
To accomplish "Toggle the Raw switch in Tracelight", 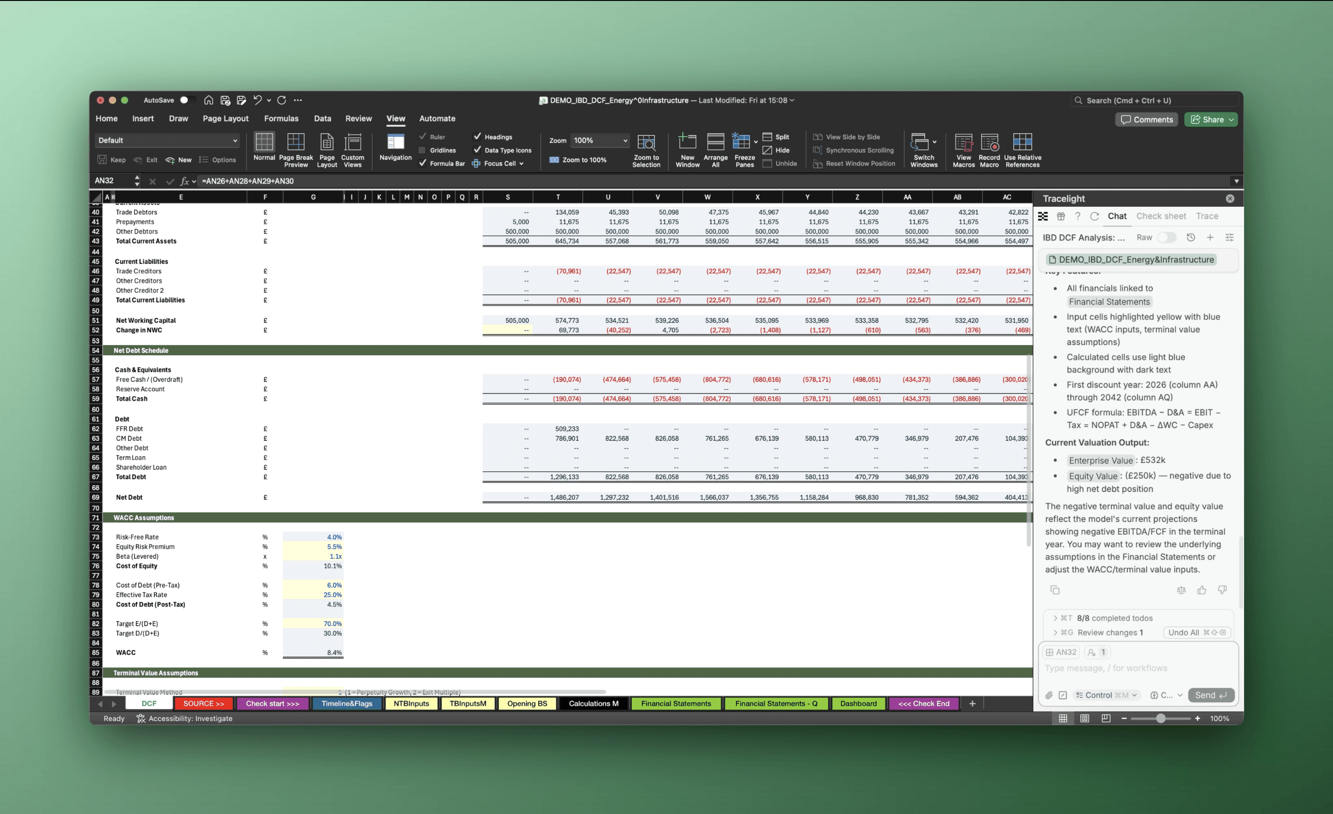I will click(x=1166, y=237).
